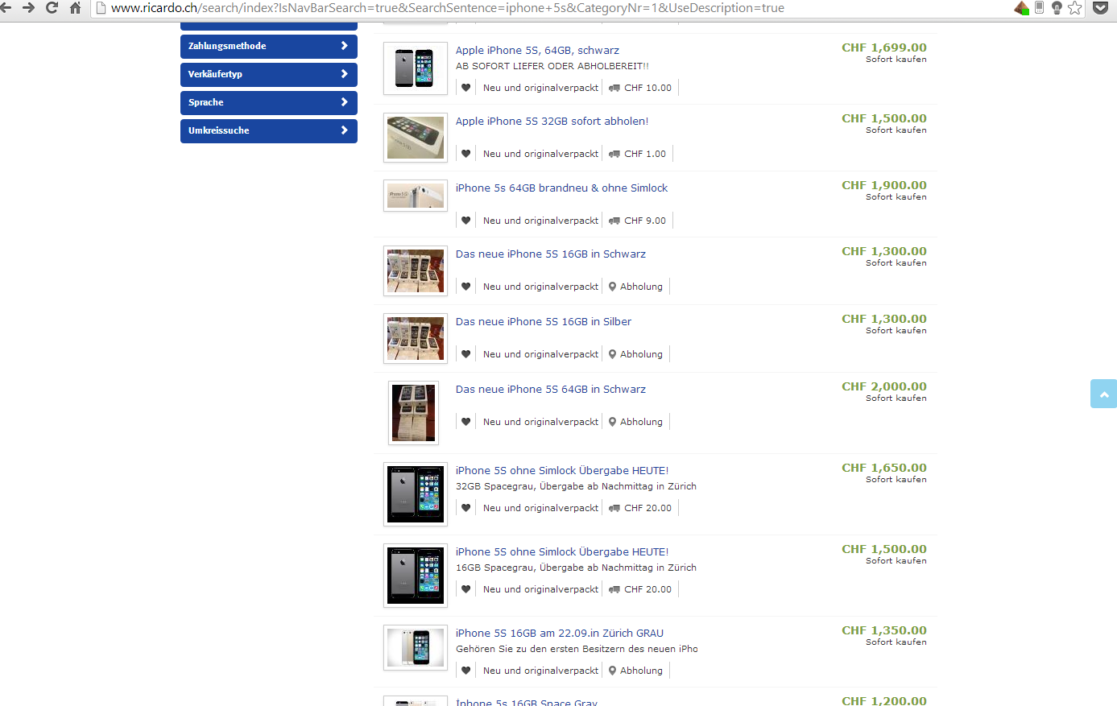Heart the iPhone 5S 16GB in Schwarz listing
Screen dimensions: 1117x706
point(465,287)
